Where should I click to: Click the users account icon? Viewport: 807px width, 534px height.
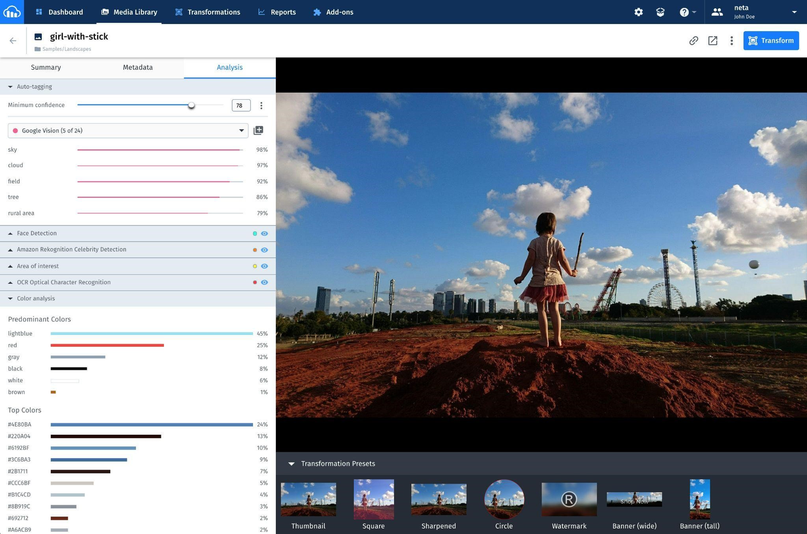717,12
